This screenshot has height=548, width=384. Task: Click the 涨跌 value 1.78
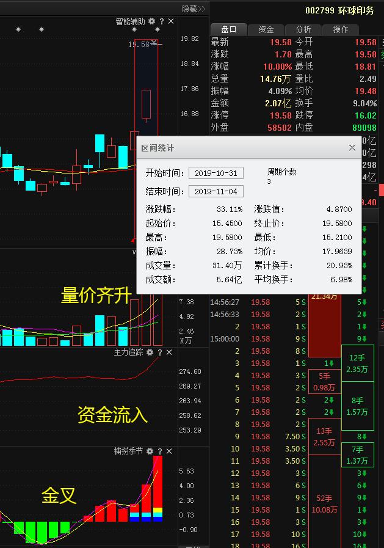click(283, 54)
